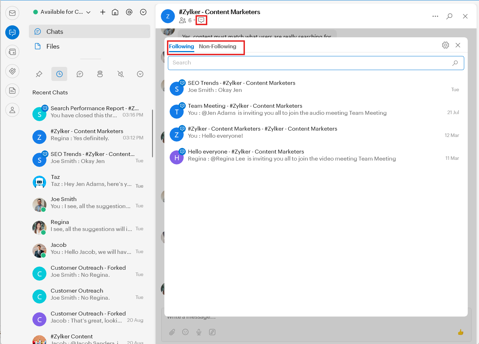The width and height of the screenshot is (479, 344).
Task: Click the mentions @ icon
Action: [129, 12]
